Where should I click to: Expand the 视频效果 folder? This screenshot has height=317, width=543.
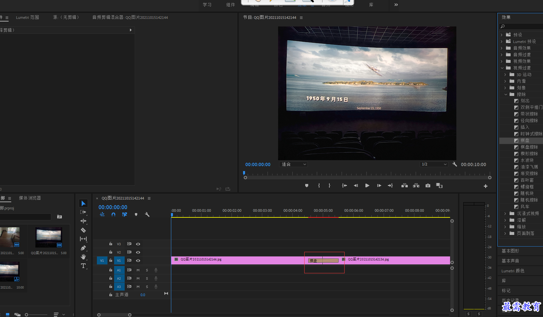501,61
